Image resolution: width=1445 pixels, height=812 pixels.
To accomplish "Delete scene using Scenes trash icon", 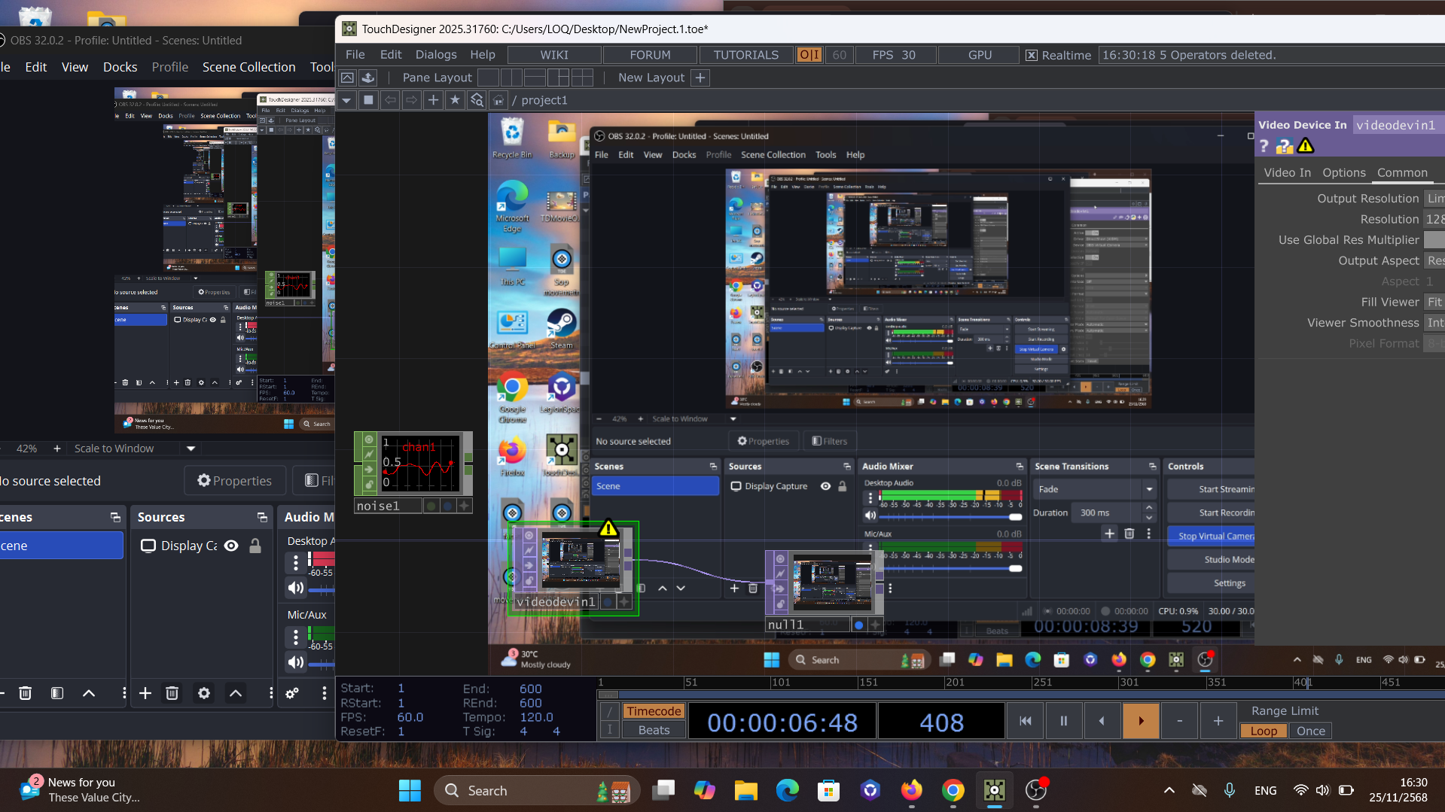I will [25, 693].
